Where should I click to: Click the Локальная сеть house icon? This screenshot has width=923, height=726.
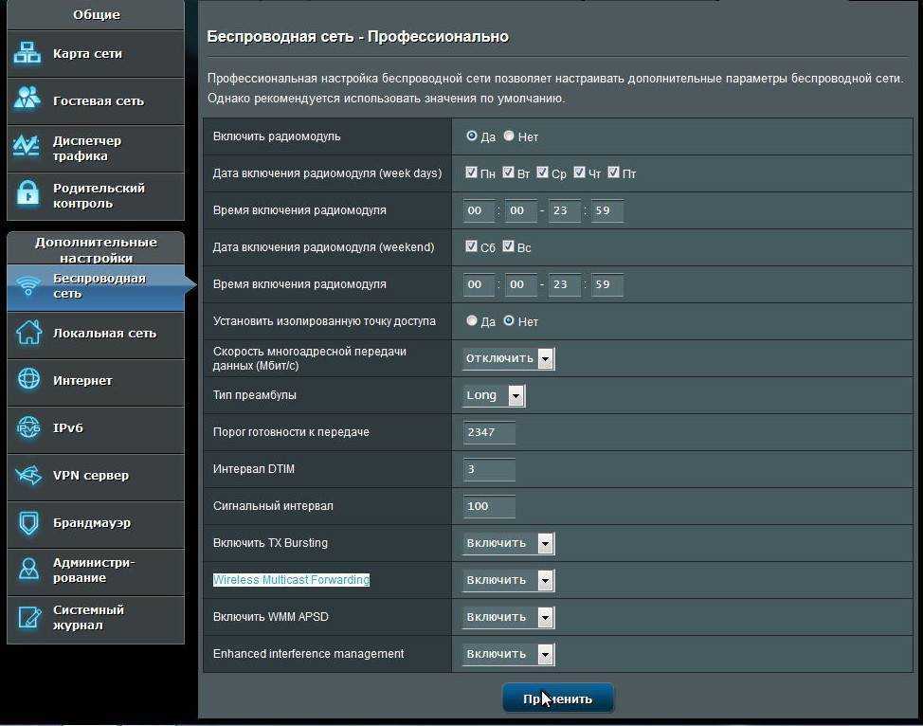point(28,332)
